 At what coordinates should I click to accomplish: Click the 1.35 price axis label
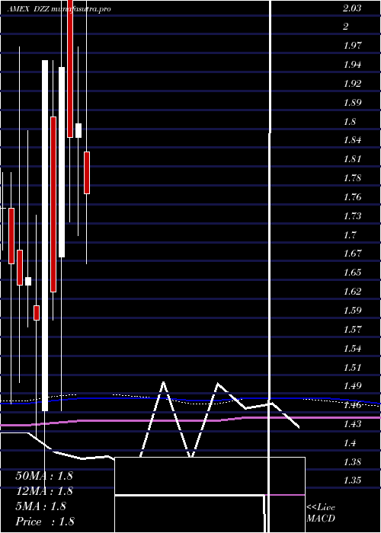click(352, 480)
